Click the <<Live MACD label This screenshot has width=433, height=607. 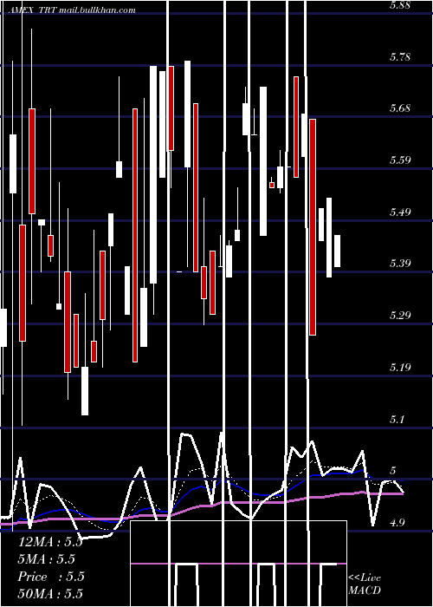pyautogui.click(x=365, y=584)
